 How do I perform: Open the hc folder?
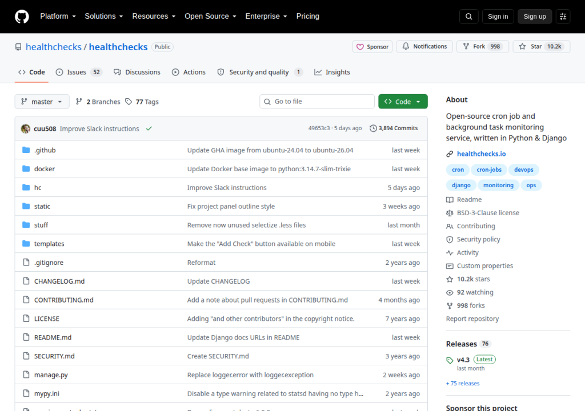point(38,188)
